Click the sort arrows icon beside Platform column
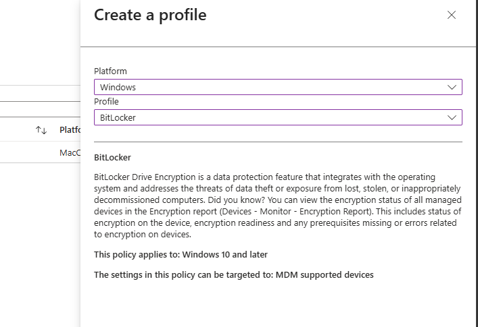Image resolution: width=478 pixels, height=327 pixels. 41,130
